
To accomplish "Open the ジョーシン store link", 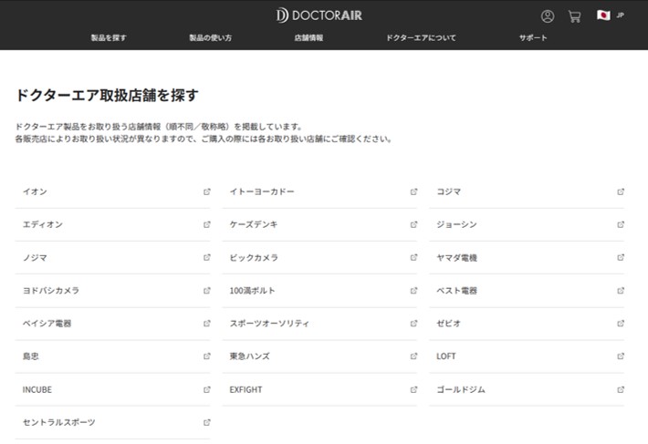I will pos(527,225).
